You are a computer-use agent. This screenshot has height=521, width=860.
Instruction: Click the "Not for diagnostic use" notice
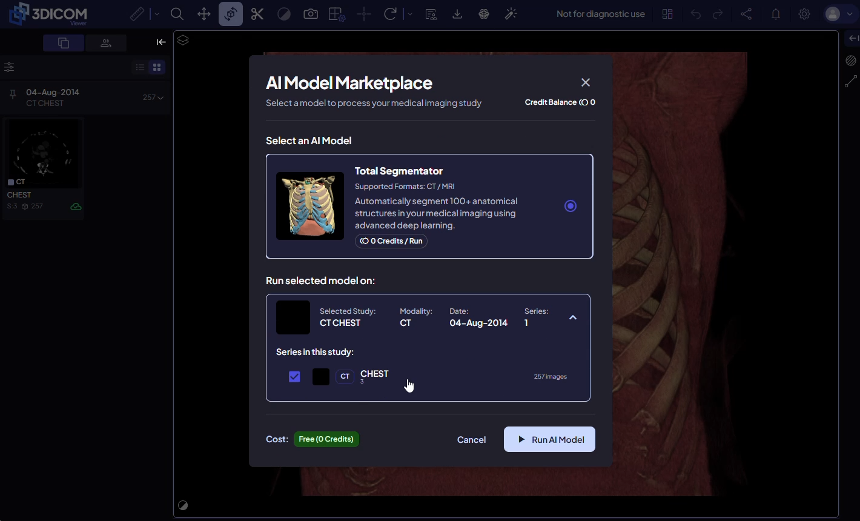point(601,14)
